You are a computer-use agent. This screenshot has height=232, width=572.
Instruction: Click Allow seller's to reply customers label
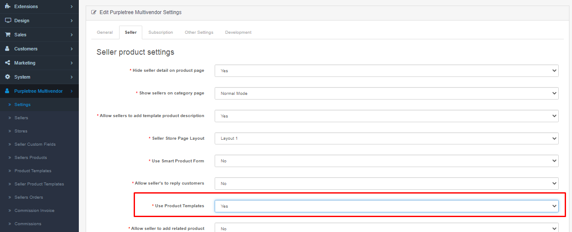click(170, 183)
